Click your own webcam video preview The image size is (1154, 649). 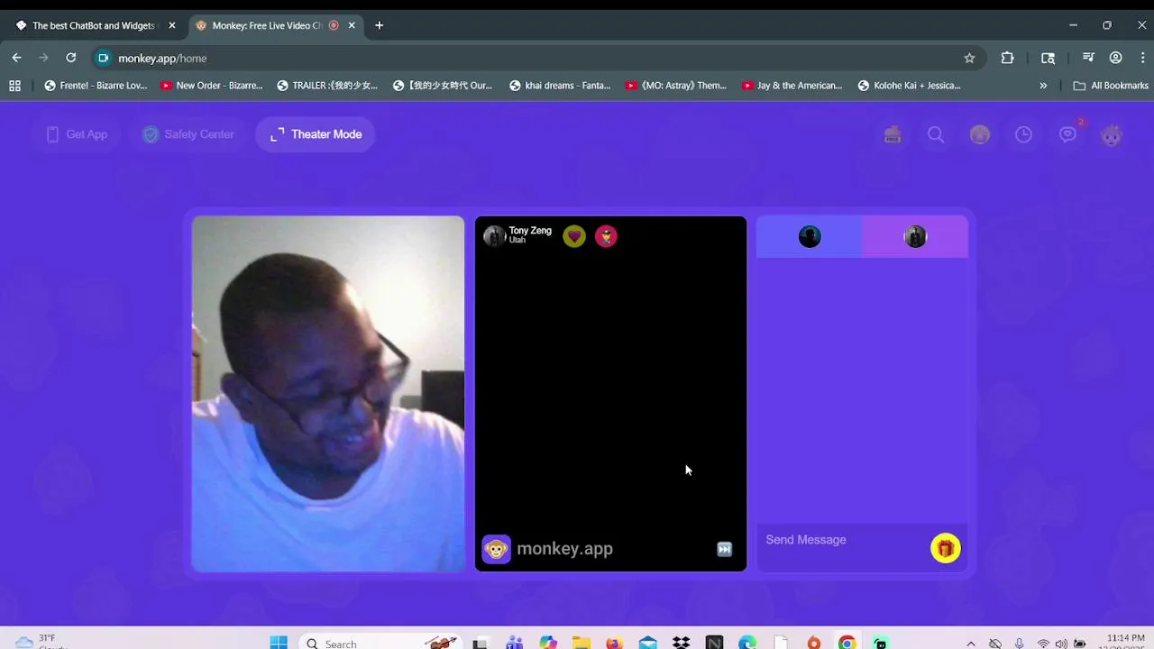tap(328, 394)
